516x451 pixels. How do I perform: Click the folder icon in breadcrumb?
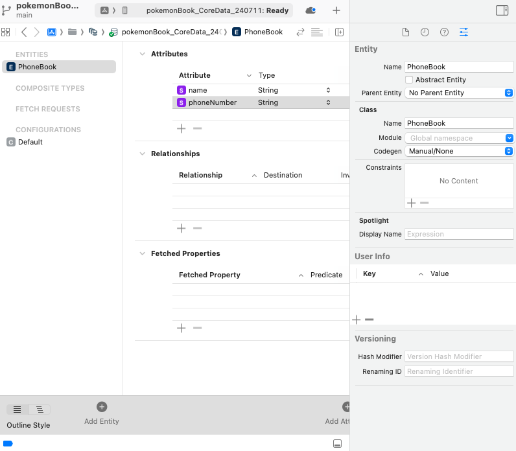(x=72, y=32)
